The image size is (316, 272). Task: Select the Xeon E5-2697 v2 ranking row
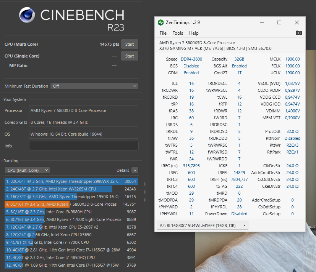click(x=71, y=227)
